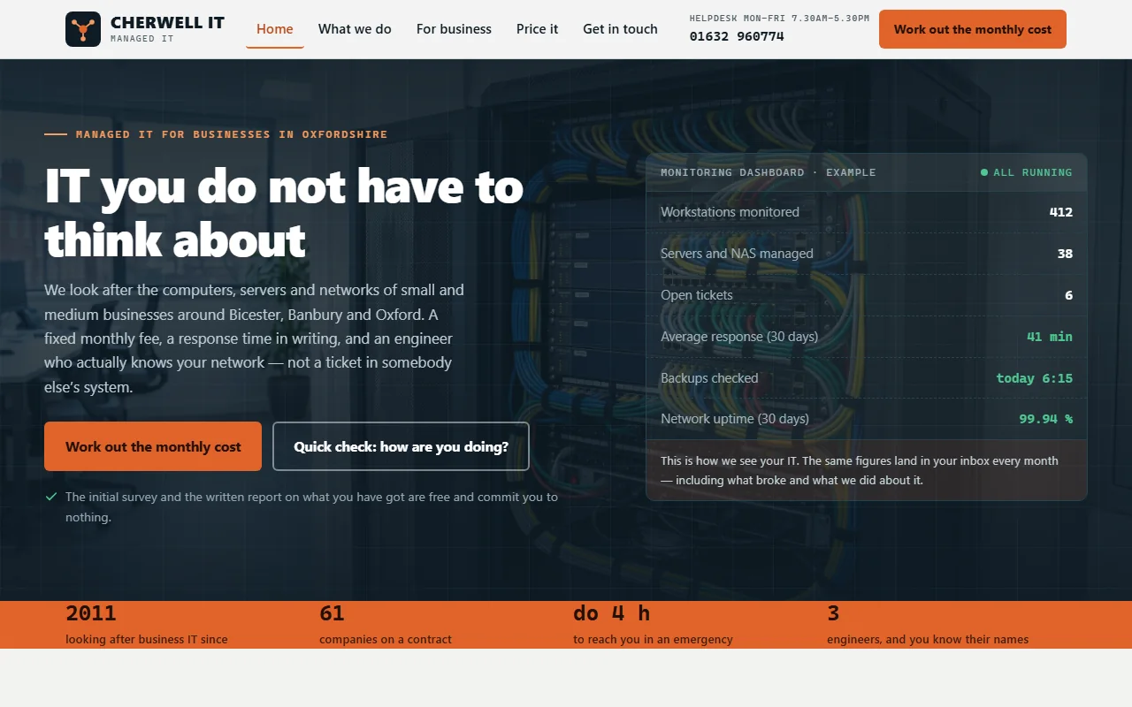The width and height of the screenshot is (1132, 707).
Task: Click MONITORING DASHBOARD · EXAMPLE heading
Action: [x=769, y=172]
